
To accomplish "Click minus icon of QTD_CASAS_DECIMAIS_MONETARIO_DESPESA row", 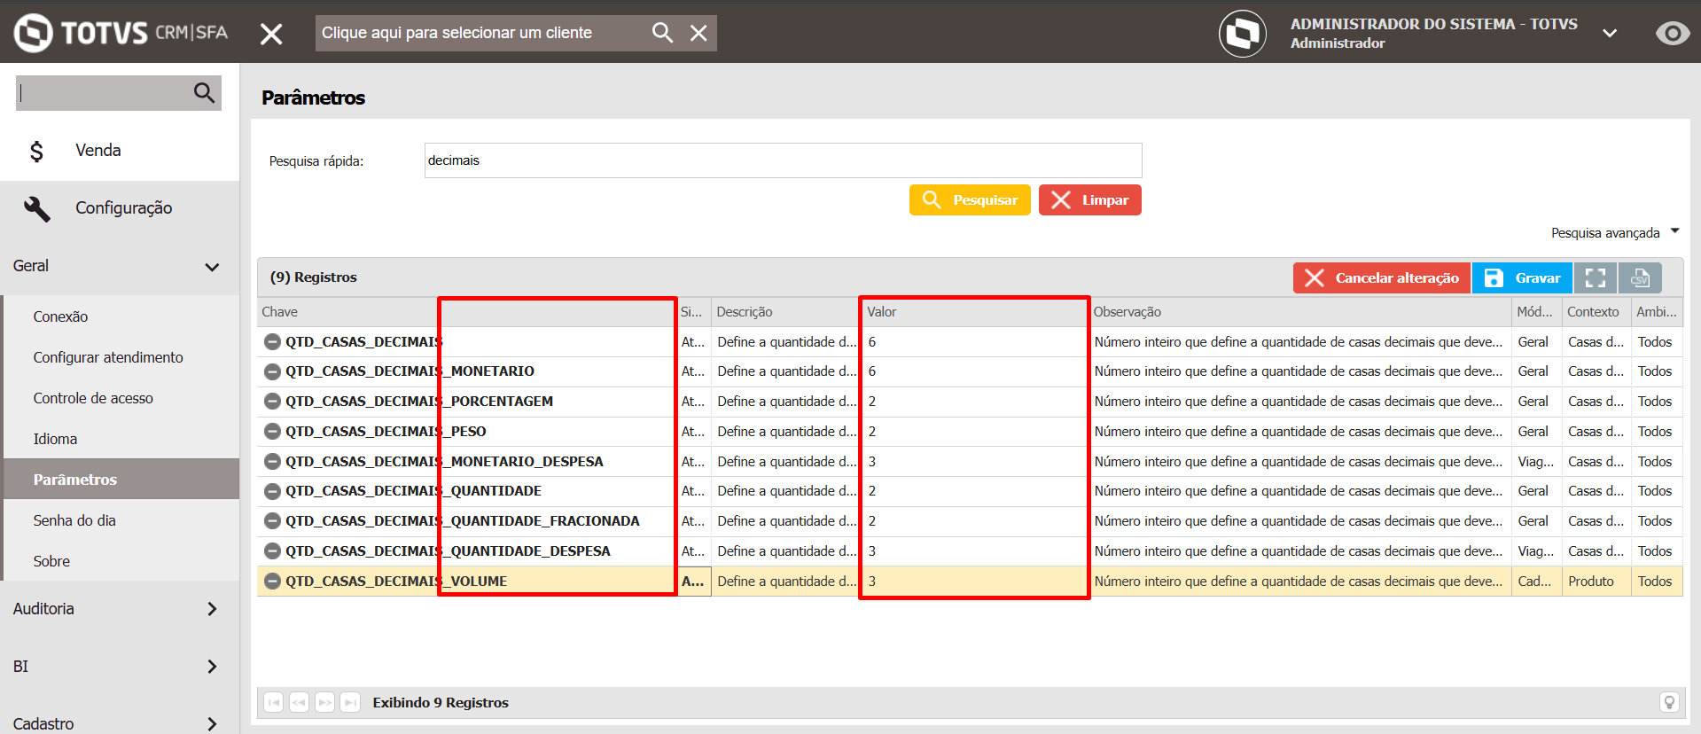I will [x=273, y=462].
